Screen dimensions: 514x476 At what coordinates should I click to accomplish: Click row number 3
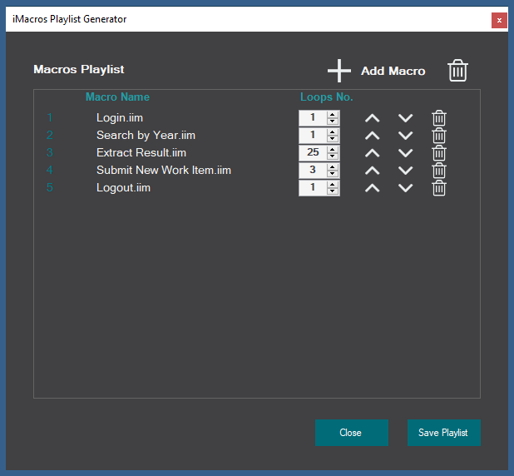click(x=50, y=152)
